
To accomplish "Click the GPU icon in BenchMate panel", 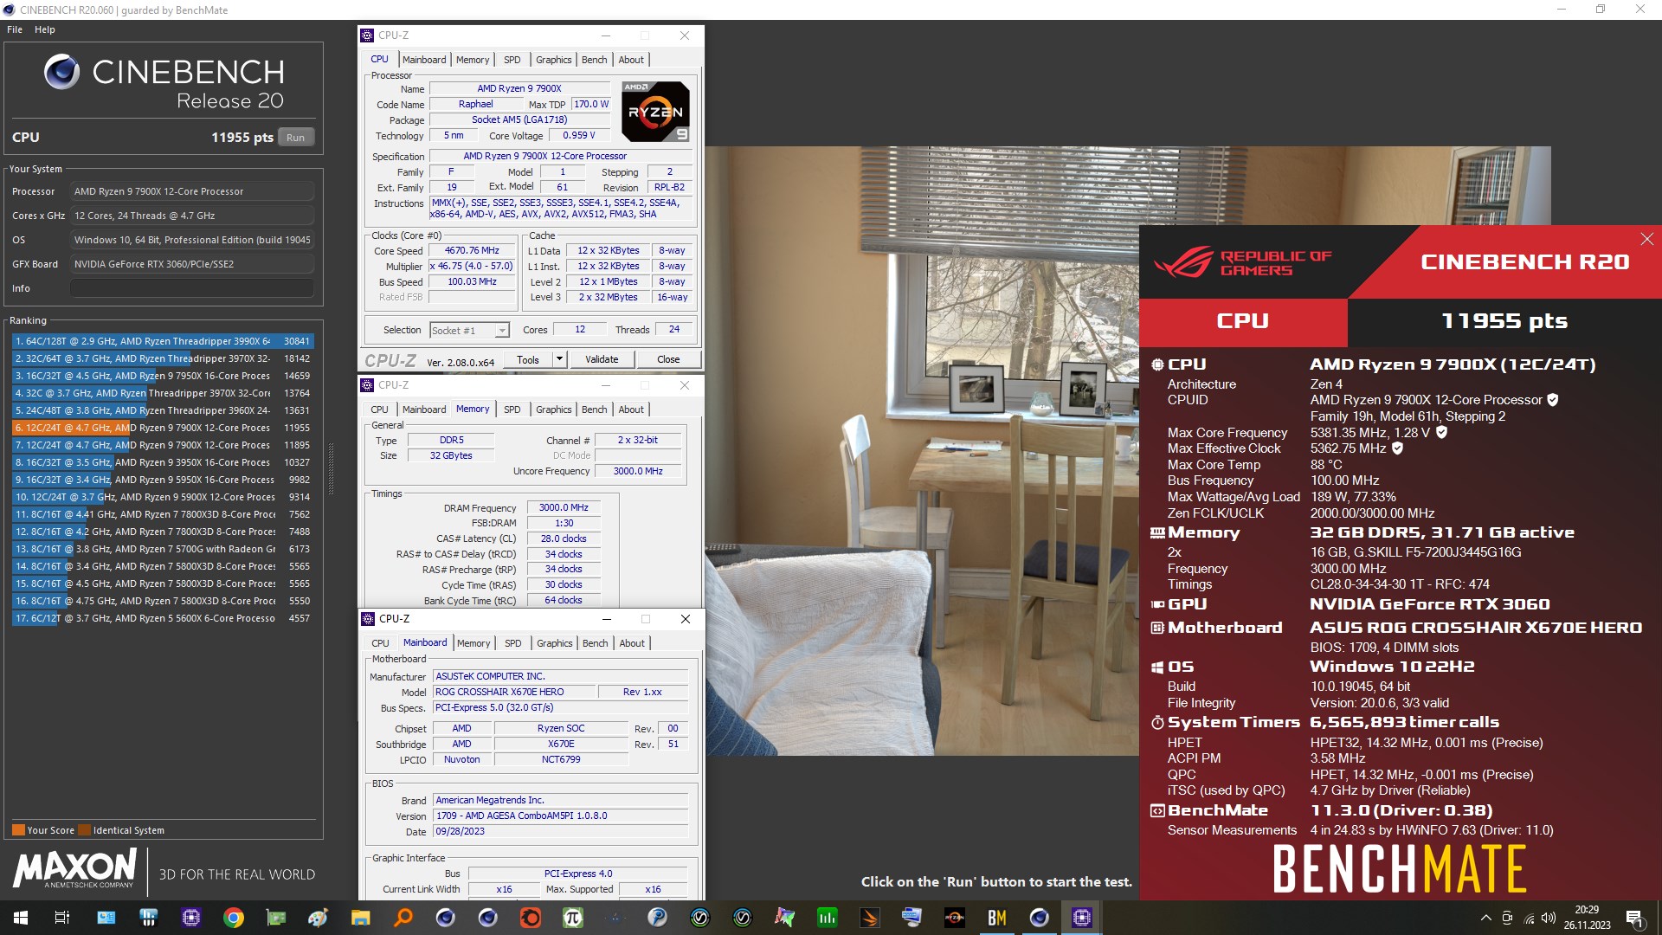I will tap(1157, 604).
